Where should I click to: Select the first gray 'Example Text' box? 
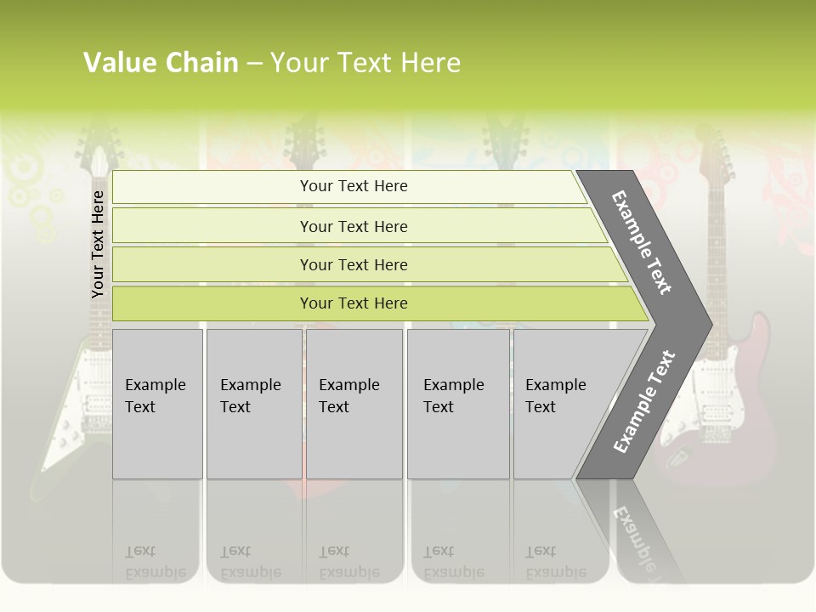point(157,404)
